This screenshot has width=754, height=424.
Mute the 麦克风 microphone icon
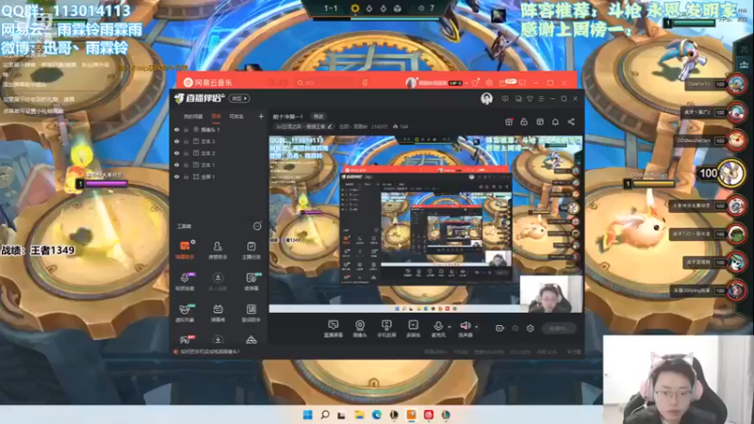(437, 326)
